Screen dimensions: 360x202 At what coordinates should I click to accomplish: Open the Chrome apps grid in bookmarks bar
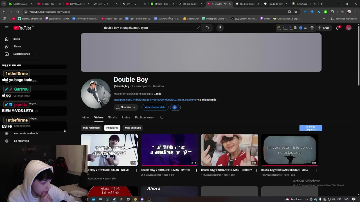pyautogui.click(x=5, y=19)
